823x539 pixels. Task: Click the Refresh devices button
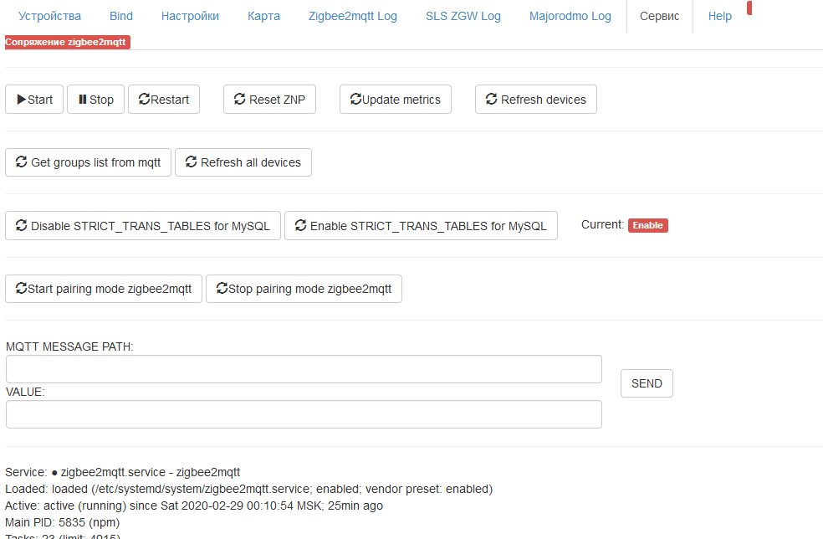535,100
